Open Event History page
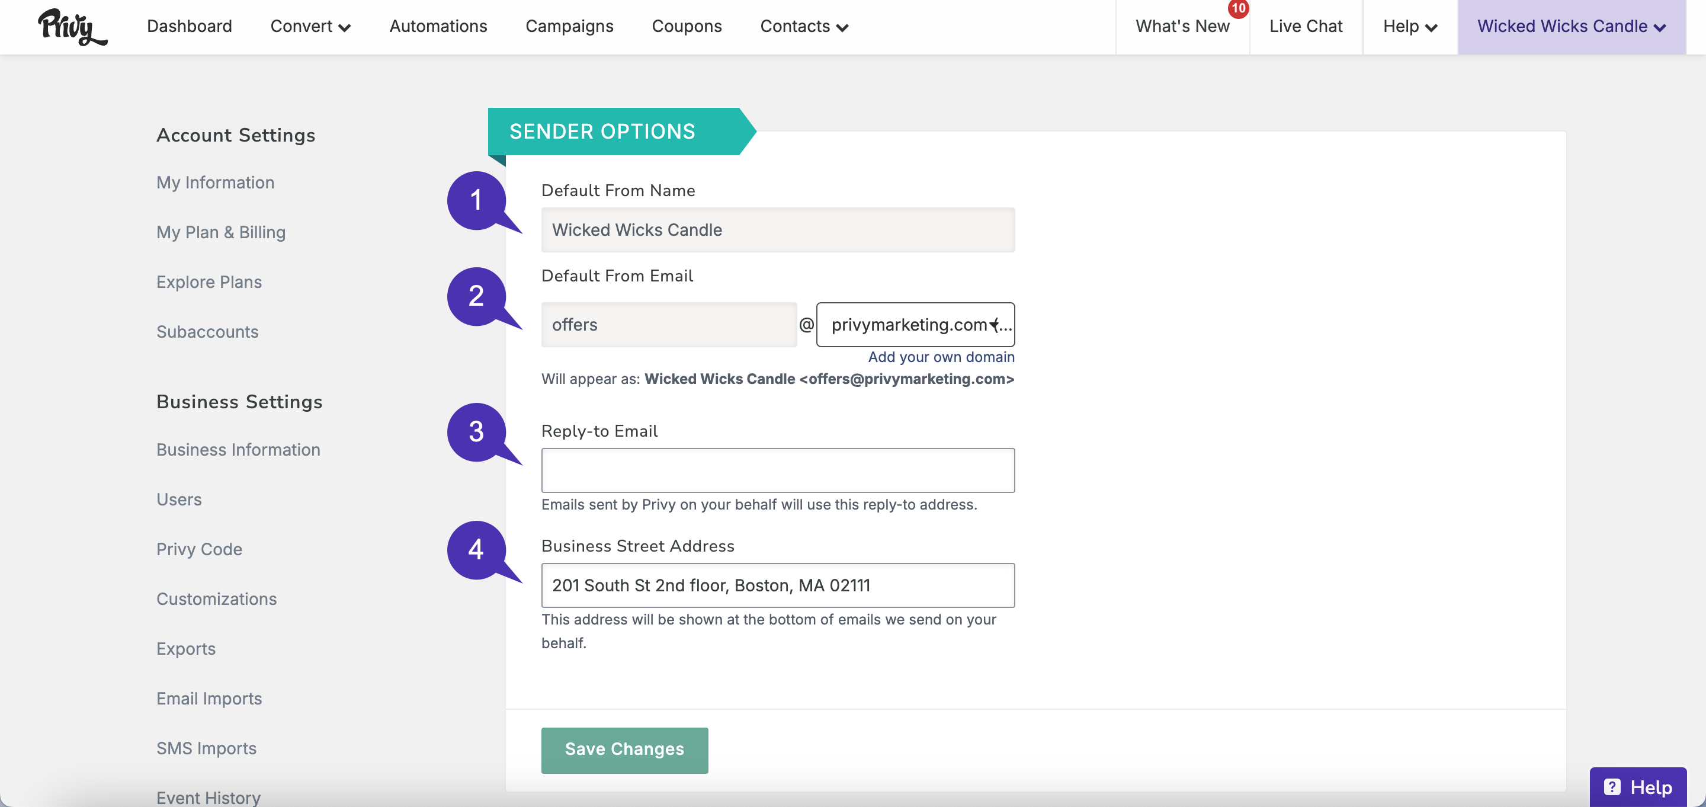This screenshot has height=807, width=1706. click(x=208, y=797)
